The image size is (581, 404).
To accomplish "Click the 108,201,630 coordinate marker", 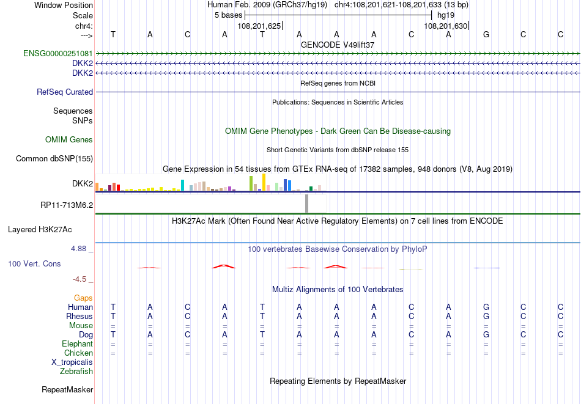I will pos(446,26).
